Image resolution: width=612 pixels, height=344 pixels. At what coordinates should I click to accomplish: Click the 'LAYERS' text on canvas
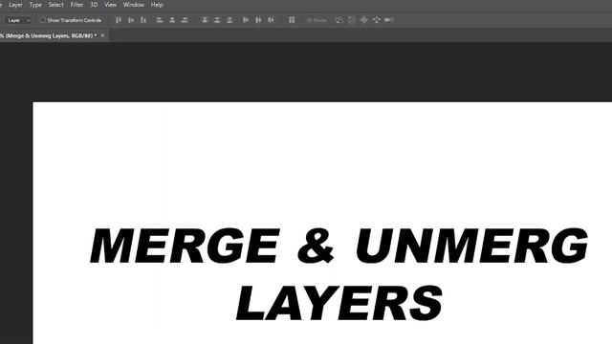tap(339, 302)
